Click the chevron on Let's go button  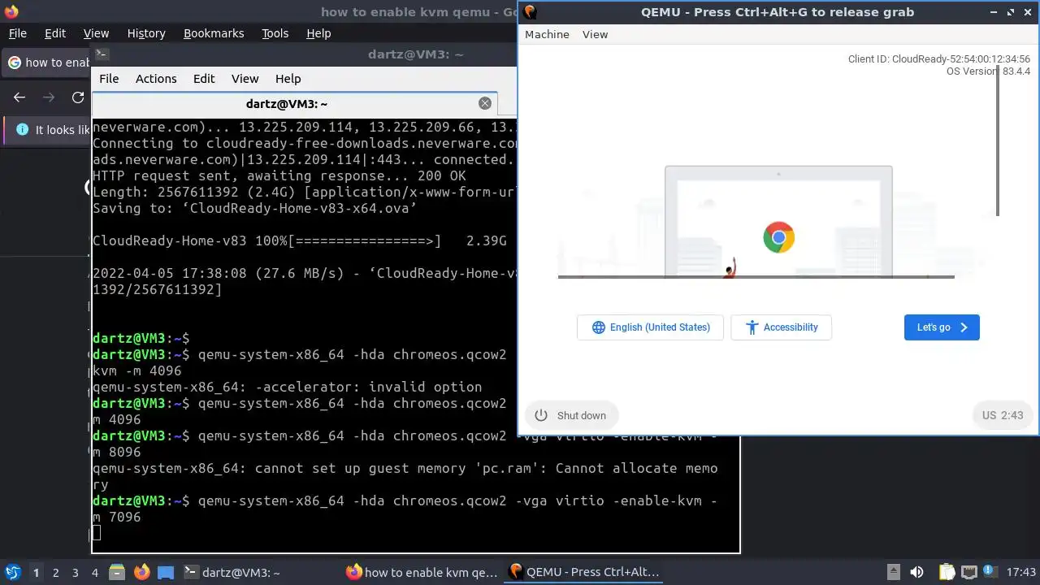pyautogui.click(x=964, y=327)
